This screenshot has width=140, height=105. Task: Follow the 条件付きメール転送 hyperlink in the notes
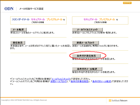pos(102,81)
